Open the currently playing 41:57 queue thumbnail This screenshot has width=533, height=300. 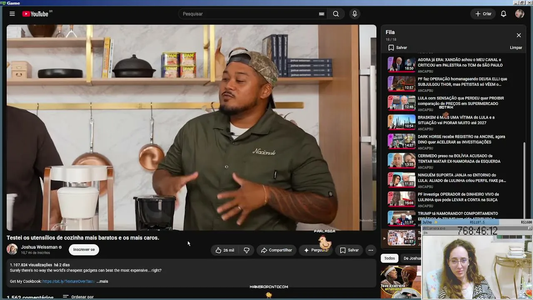(401, 237)
